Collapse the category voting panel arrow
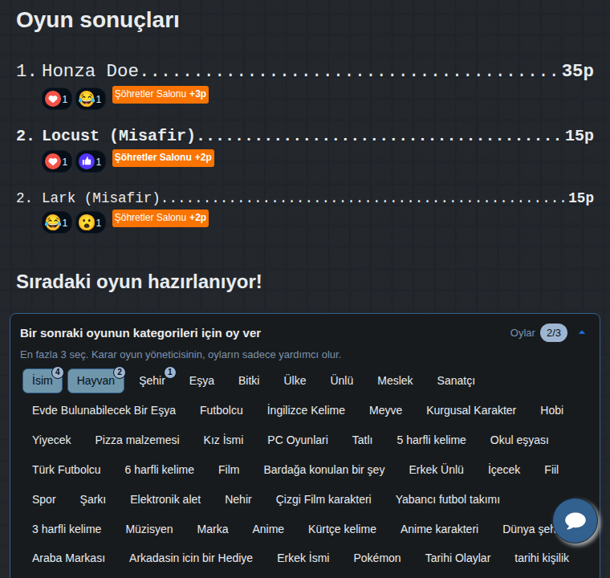This screenshot has width=610, height=578. tap(582, 332)
